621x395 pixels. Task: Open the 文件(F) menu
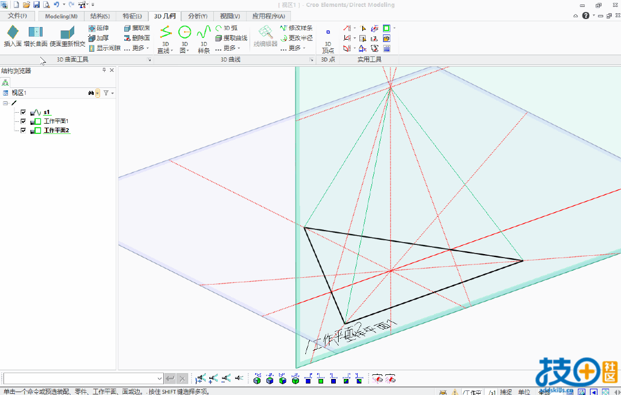tap(17, 16)
